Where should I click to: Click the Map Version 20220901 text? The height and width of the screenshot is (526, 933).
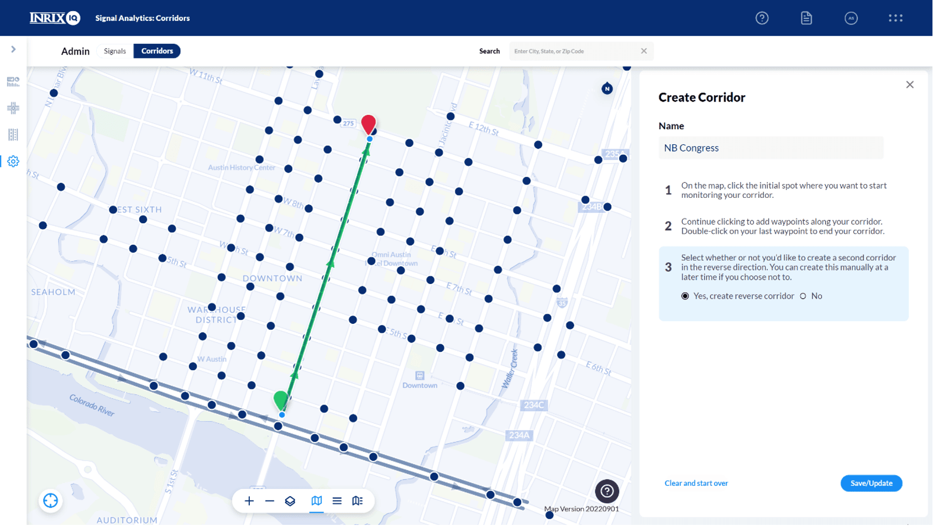point(581,509)
